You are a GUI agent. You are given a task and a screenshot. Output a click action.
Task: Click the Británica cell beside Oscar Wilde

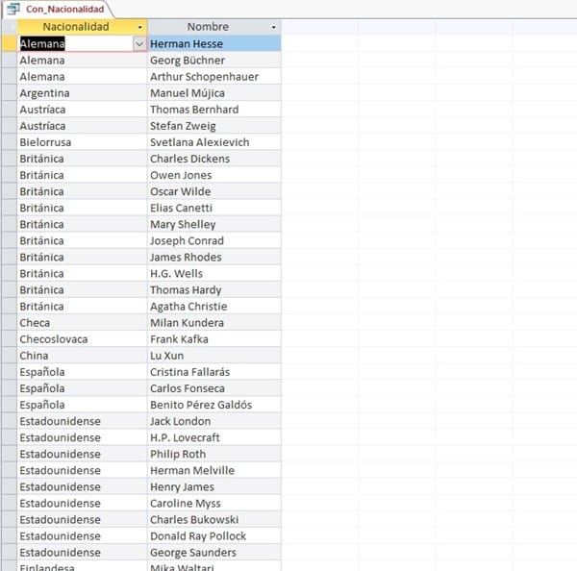point(82,191)
